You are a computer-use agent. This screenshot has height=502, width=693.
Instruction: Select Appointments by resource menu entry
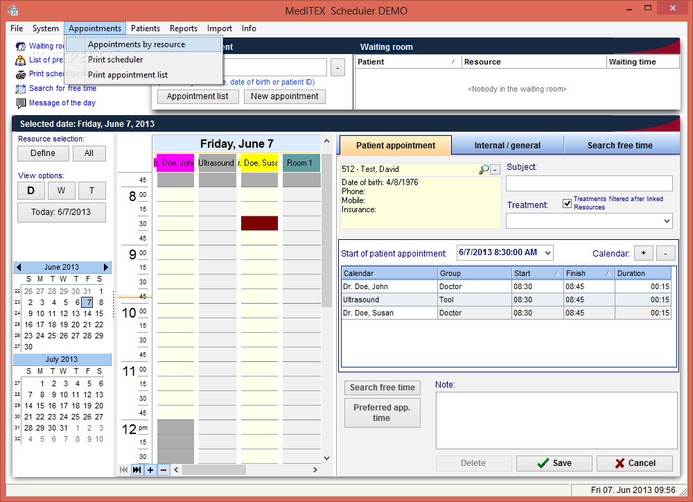pyautogui.click(x=143, y=44)
